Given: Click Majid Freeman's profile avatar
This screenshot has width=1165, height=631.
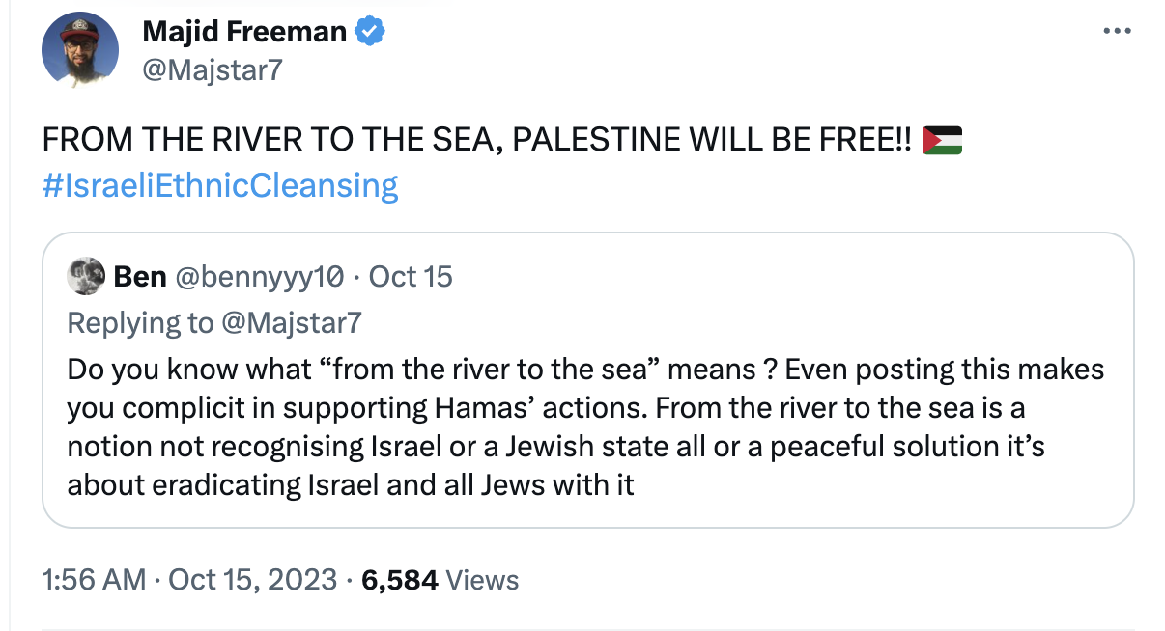Looking at the screenshot, I should point(80,50).
